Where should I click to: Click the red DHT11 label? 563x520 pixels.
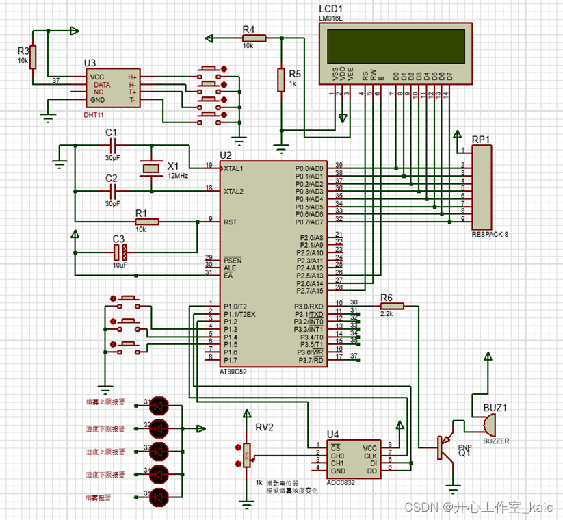coord(93,115)
